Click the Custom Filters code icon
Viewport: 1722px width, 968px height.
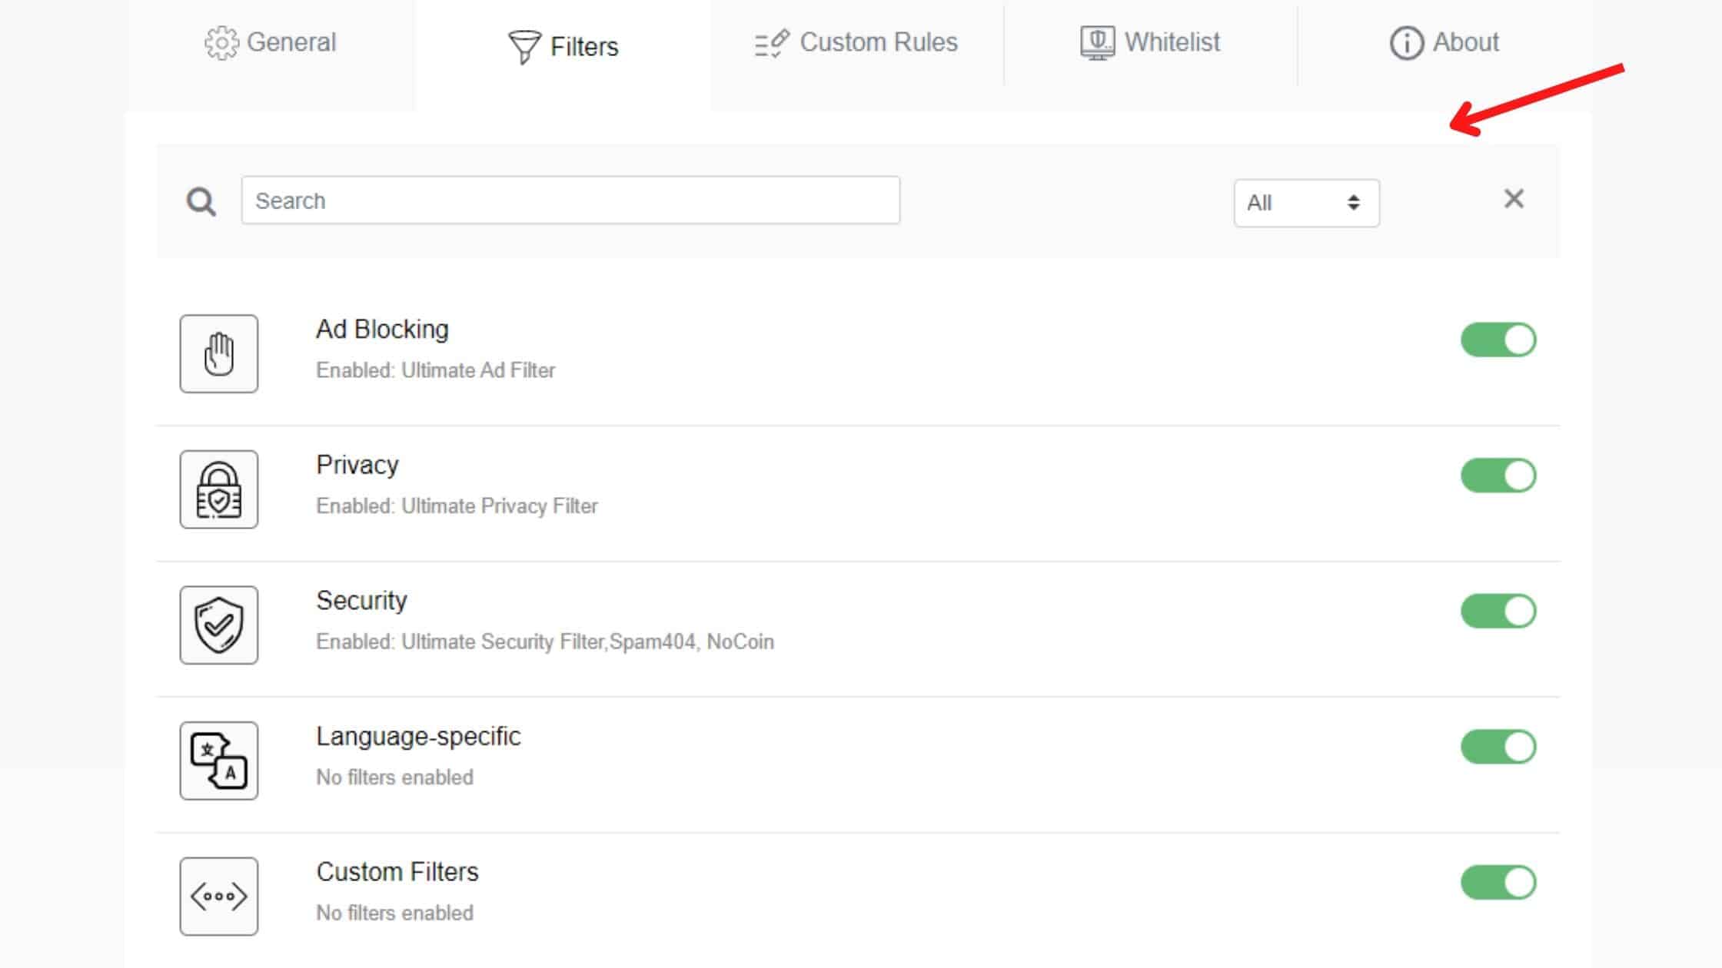[x=219, y=896]
